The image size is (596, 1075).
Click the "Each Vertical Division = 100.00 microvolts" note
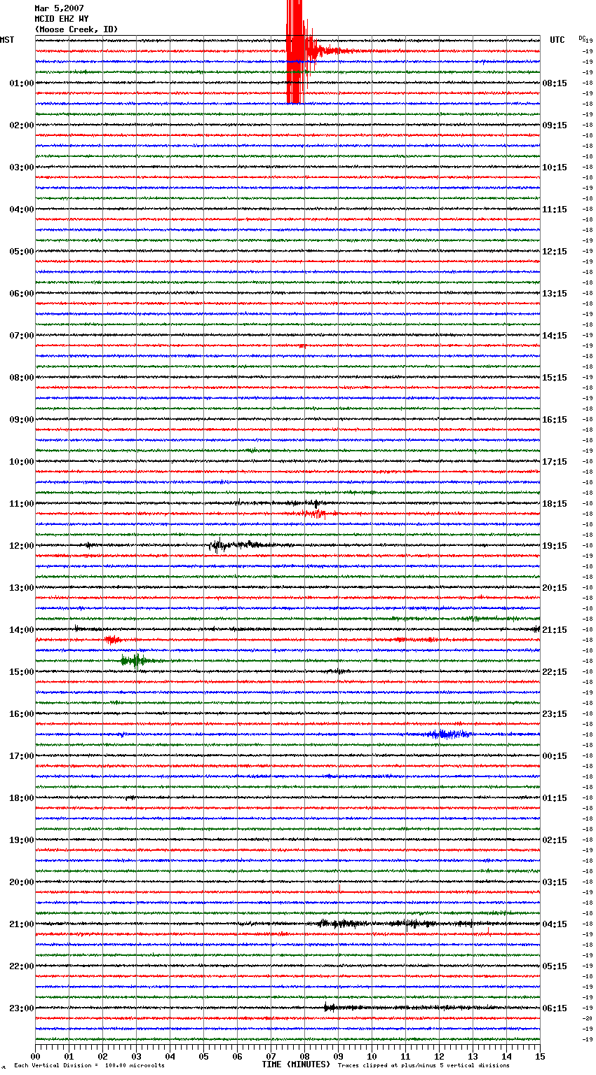[x=89, y=1066]
